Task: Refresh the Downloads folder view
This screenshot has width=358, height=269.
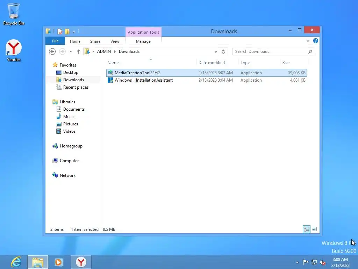Action: (x=223, y=52)
